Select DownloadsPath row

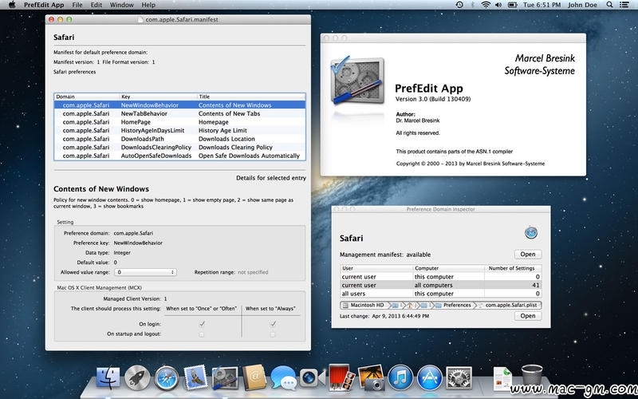pyautogui.click(x=180, y=139)
